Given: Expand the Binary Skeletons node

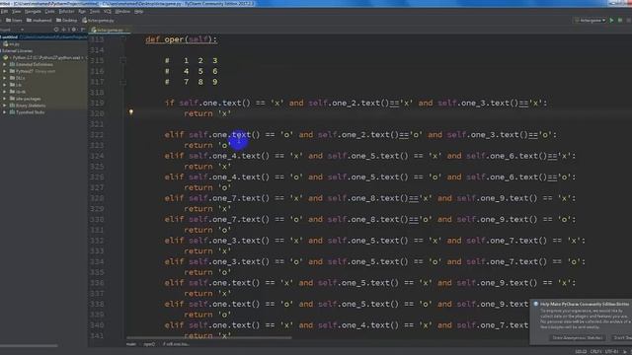Looking at the screenshot, I should [x=5, y=106].
